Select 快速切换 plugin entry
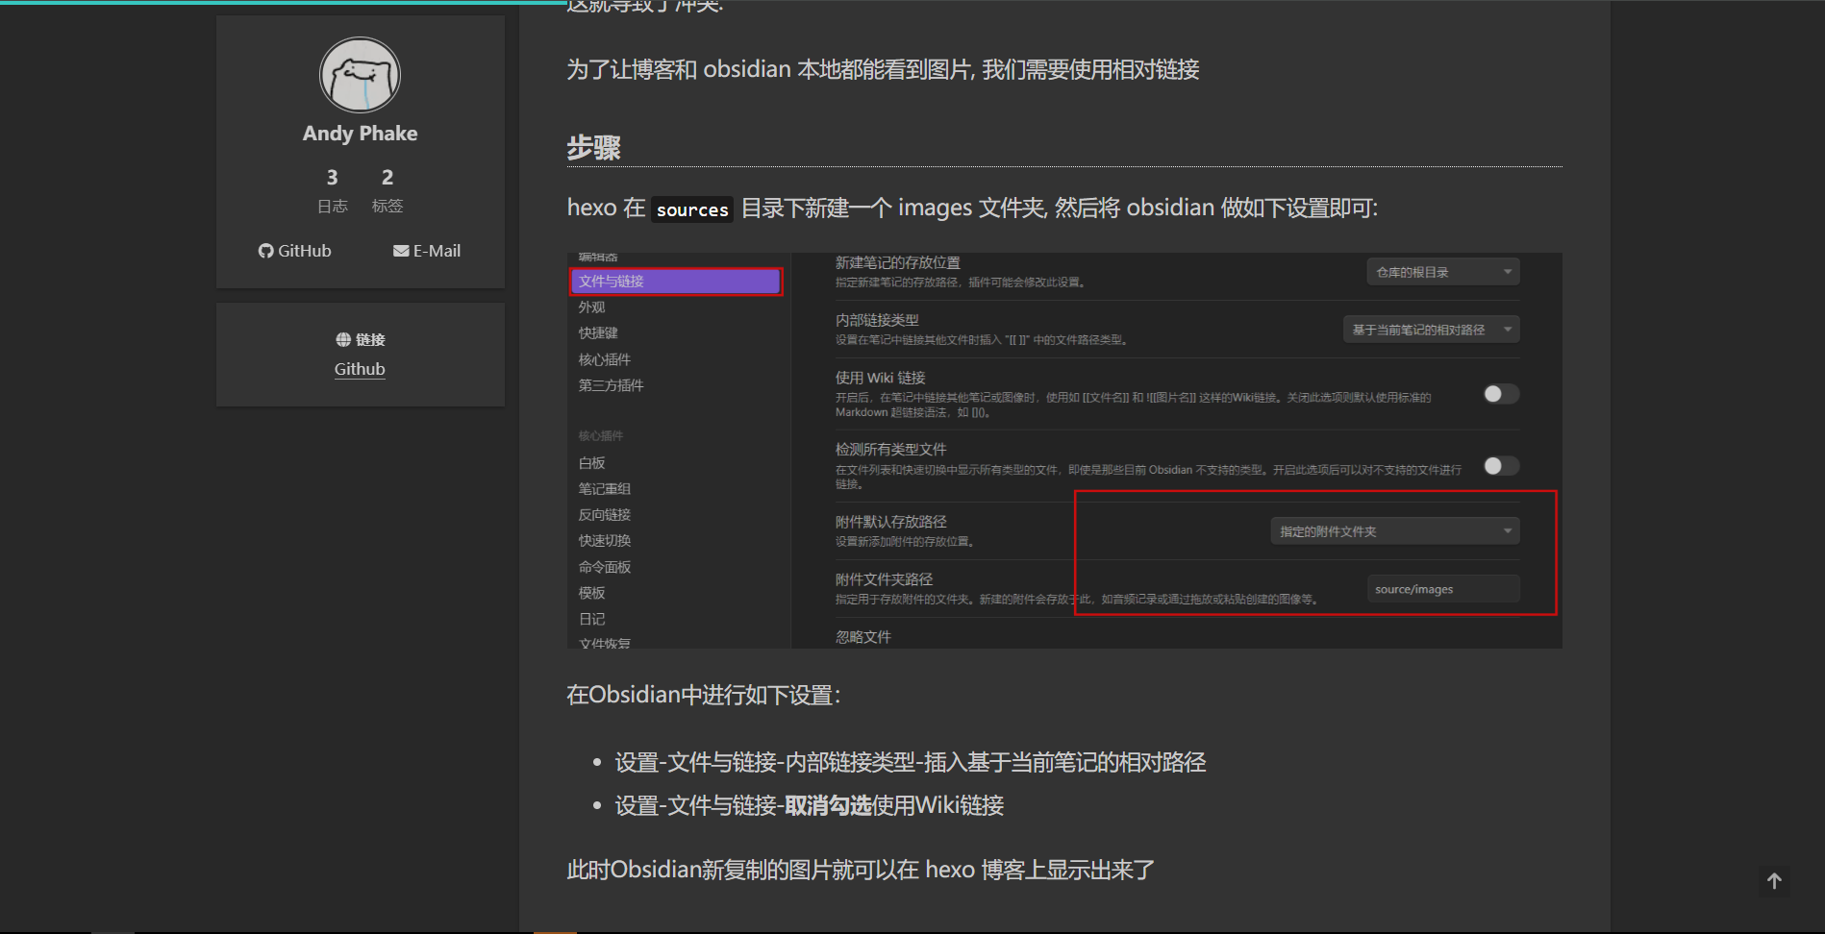The width and height of the screenshot is (1825, 934). click(x=605, y=541)
